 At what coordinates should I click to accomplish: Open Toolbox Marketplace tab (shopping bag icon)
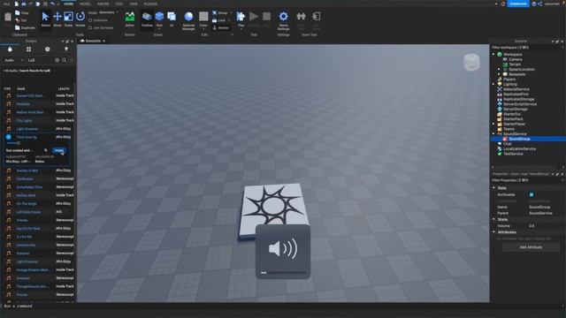10,49
